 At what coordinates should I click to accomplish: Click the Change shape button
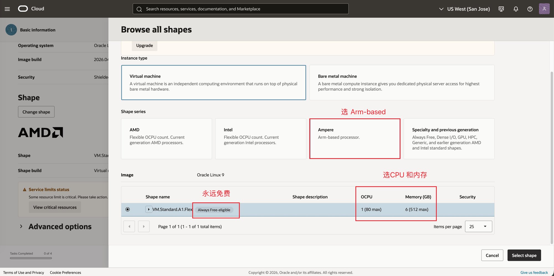click(x=36, y=112)
